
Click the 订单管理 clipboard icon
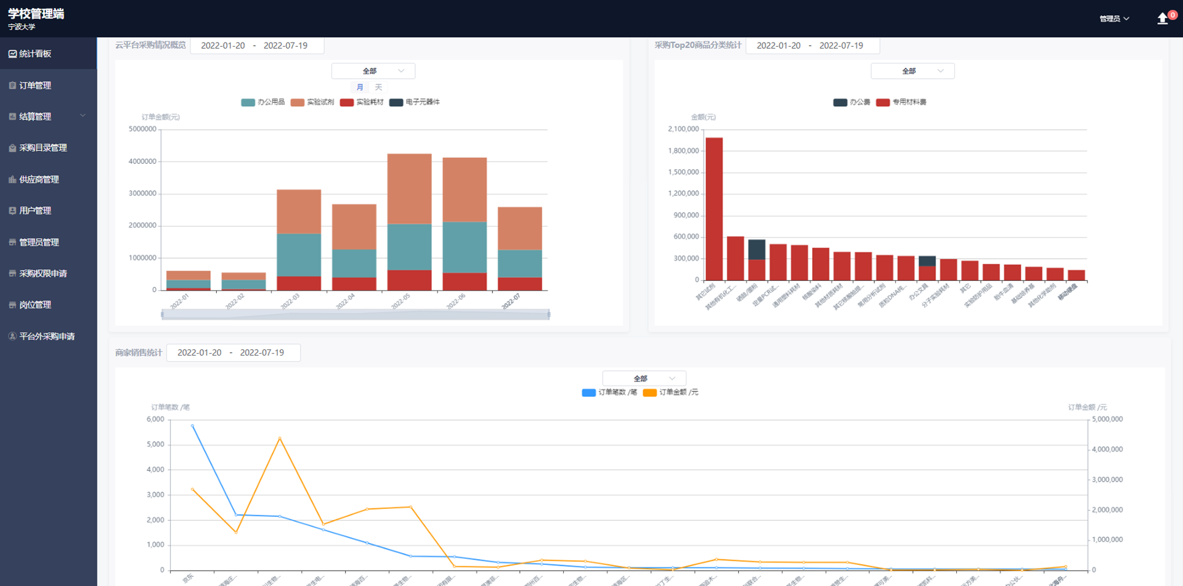tap(12, 86)
